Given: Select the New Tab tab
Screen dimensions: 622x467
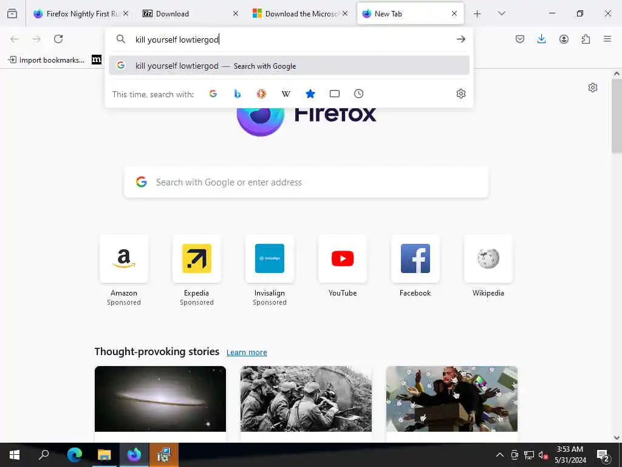Looking at the screenshot, I should [x=410, y=13].
